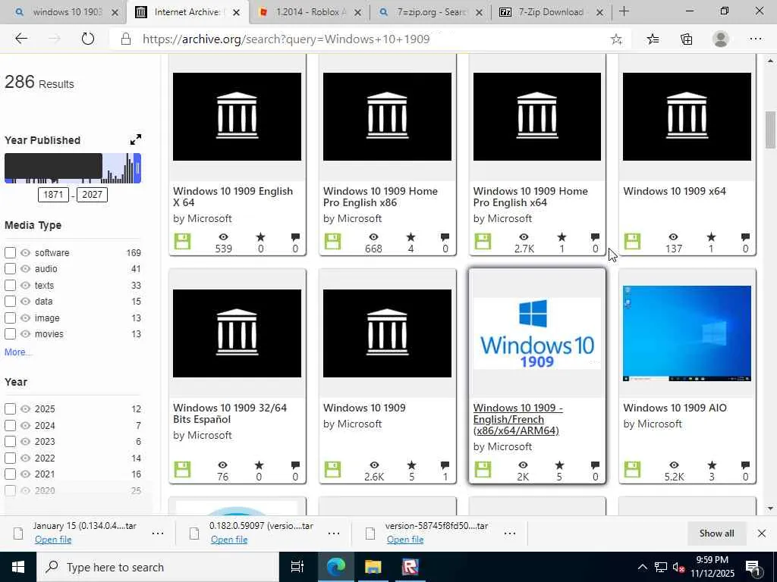The width and height of the screenshot is (777, 582).
Task: Open options for January 15 tar download
Action: pyautogui.click(x=158, y=533)
